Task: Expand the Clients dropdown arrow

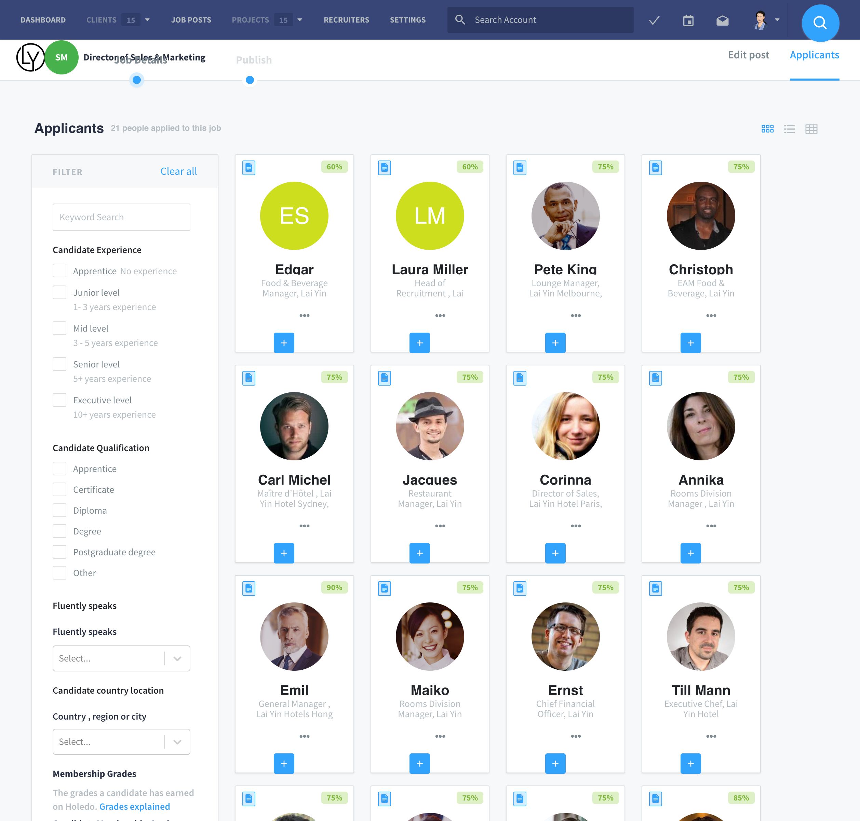Action: coord(147,20)
